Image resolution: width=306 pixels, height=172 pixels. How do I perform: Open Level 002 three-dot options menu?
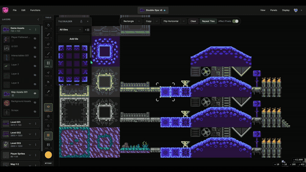(x=35, y=134)
